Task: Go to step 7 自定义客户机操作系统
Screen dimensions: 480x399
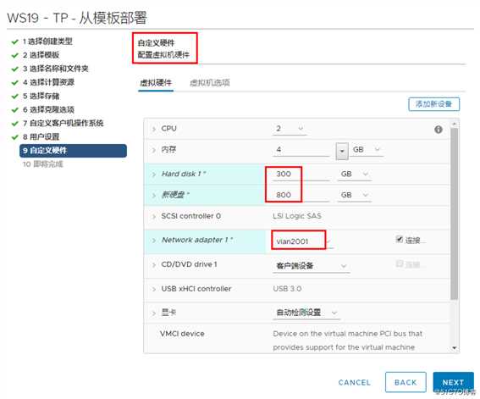Action: tap(63, 124)
